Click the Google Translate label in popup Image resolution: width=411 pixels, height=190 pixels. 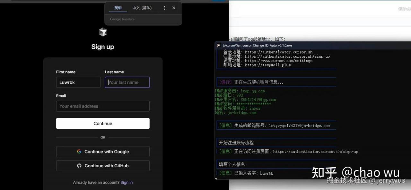[122, 19]
